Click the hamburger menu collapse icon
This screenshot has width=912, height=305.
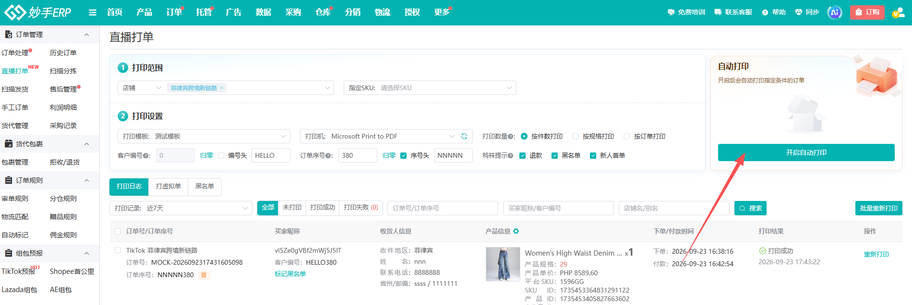(x=93, y=12)
